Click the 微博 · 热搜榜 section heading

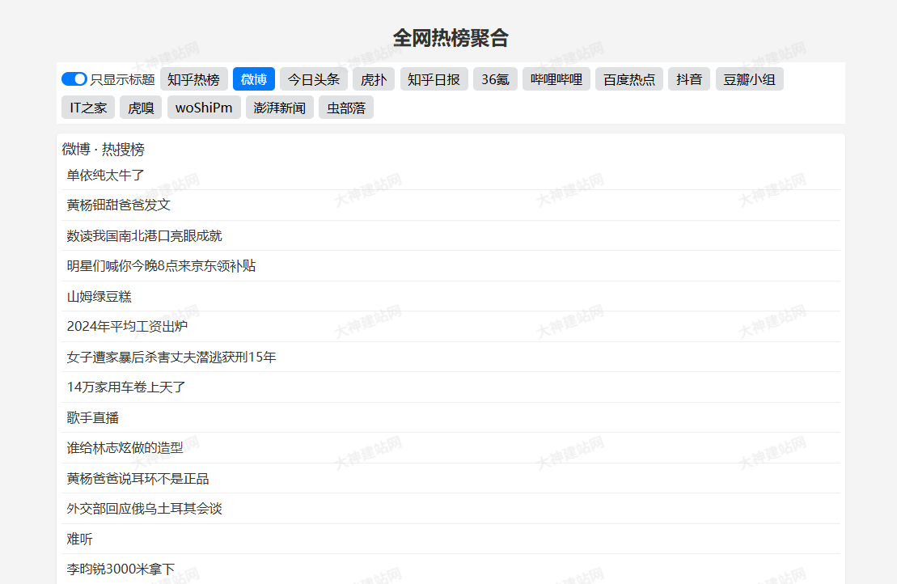click(103, 150)
